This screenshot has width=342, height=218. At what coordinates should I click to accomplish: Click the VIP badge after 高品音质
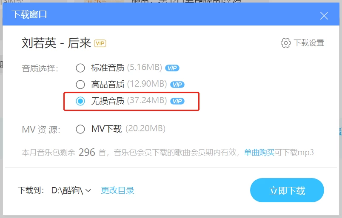(177, 85)
